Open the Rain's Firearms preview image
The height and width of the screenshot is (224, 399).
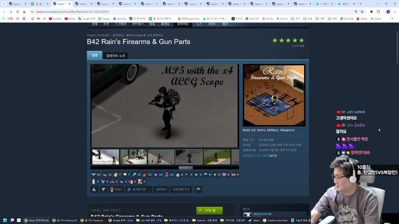(x=274, y=95)
